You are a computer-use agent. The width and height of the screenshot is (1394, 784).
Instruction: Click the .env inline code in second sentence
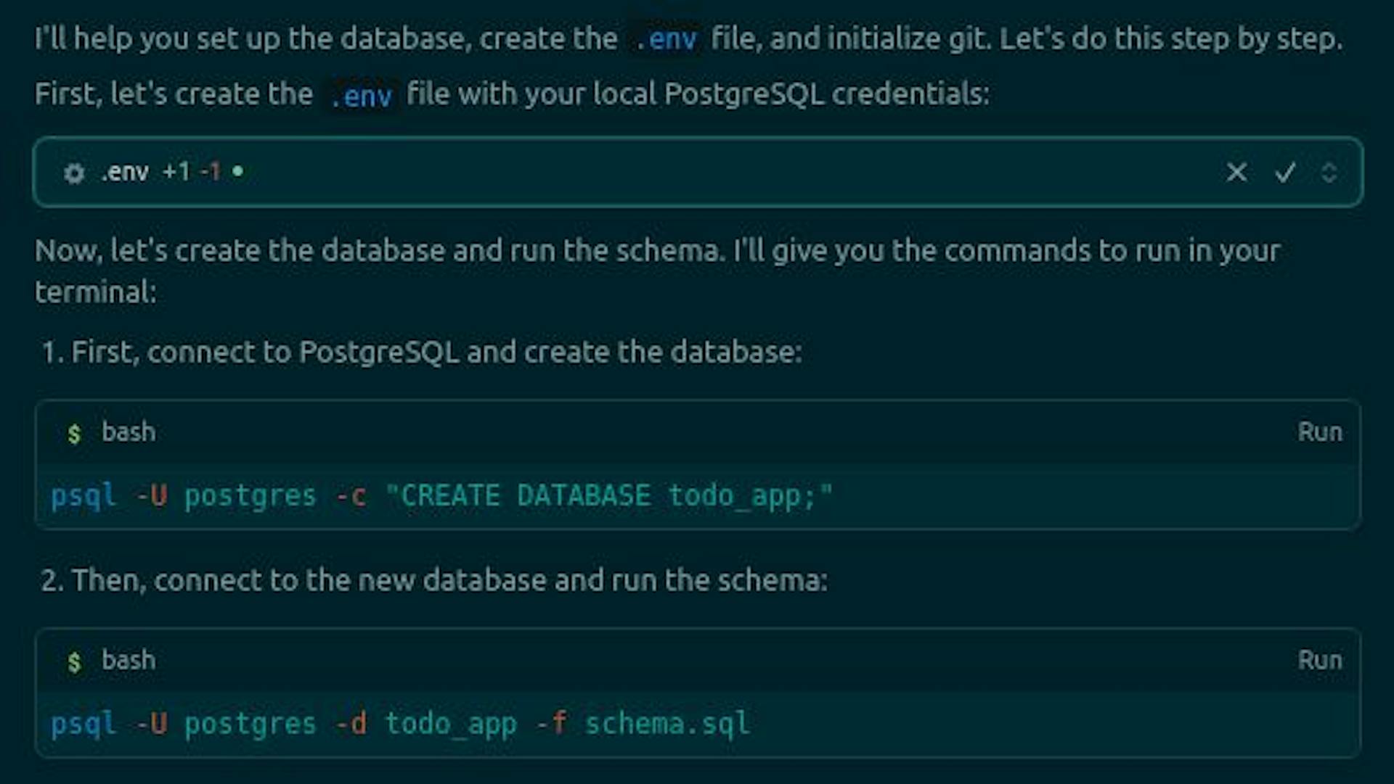pyautogui.click(x=361, y=96)
